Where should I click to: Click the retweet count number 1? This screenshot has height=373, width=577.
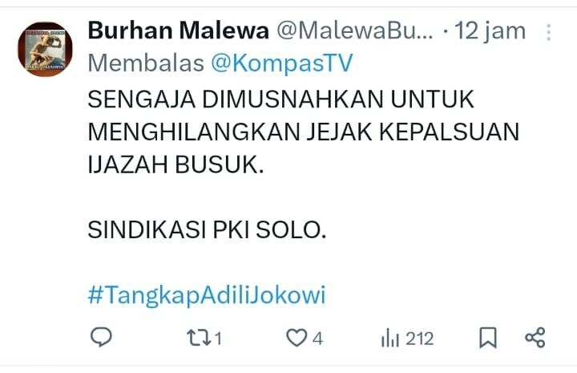pyautogui.click(x=218, y=339)
